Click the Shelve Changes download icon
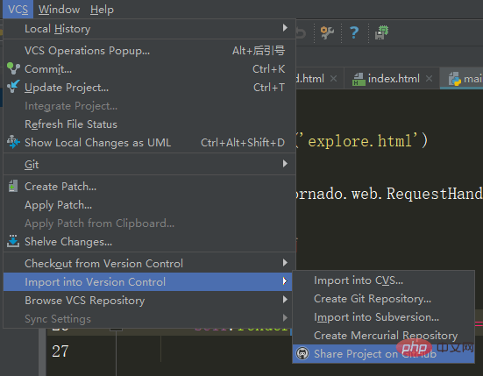 click(x=13, y=241)
